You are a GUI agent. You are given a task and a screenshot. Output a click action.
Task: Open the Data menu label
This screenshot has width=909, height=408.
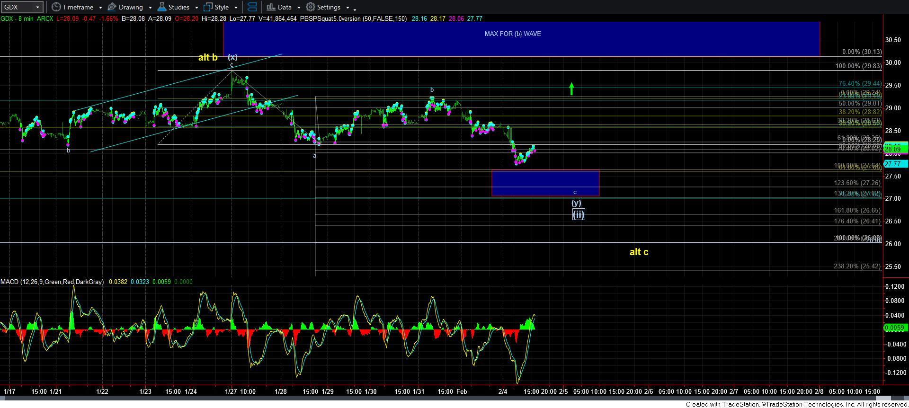pos(285,7)
